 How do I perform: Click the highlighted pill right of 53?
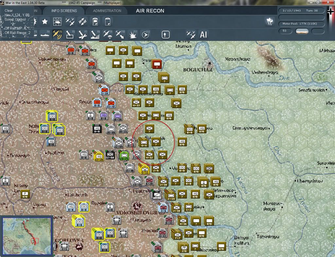point(302,31)
